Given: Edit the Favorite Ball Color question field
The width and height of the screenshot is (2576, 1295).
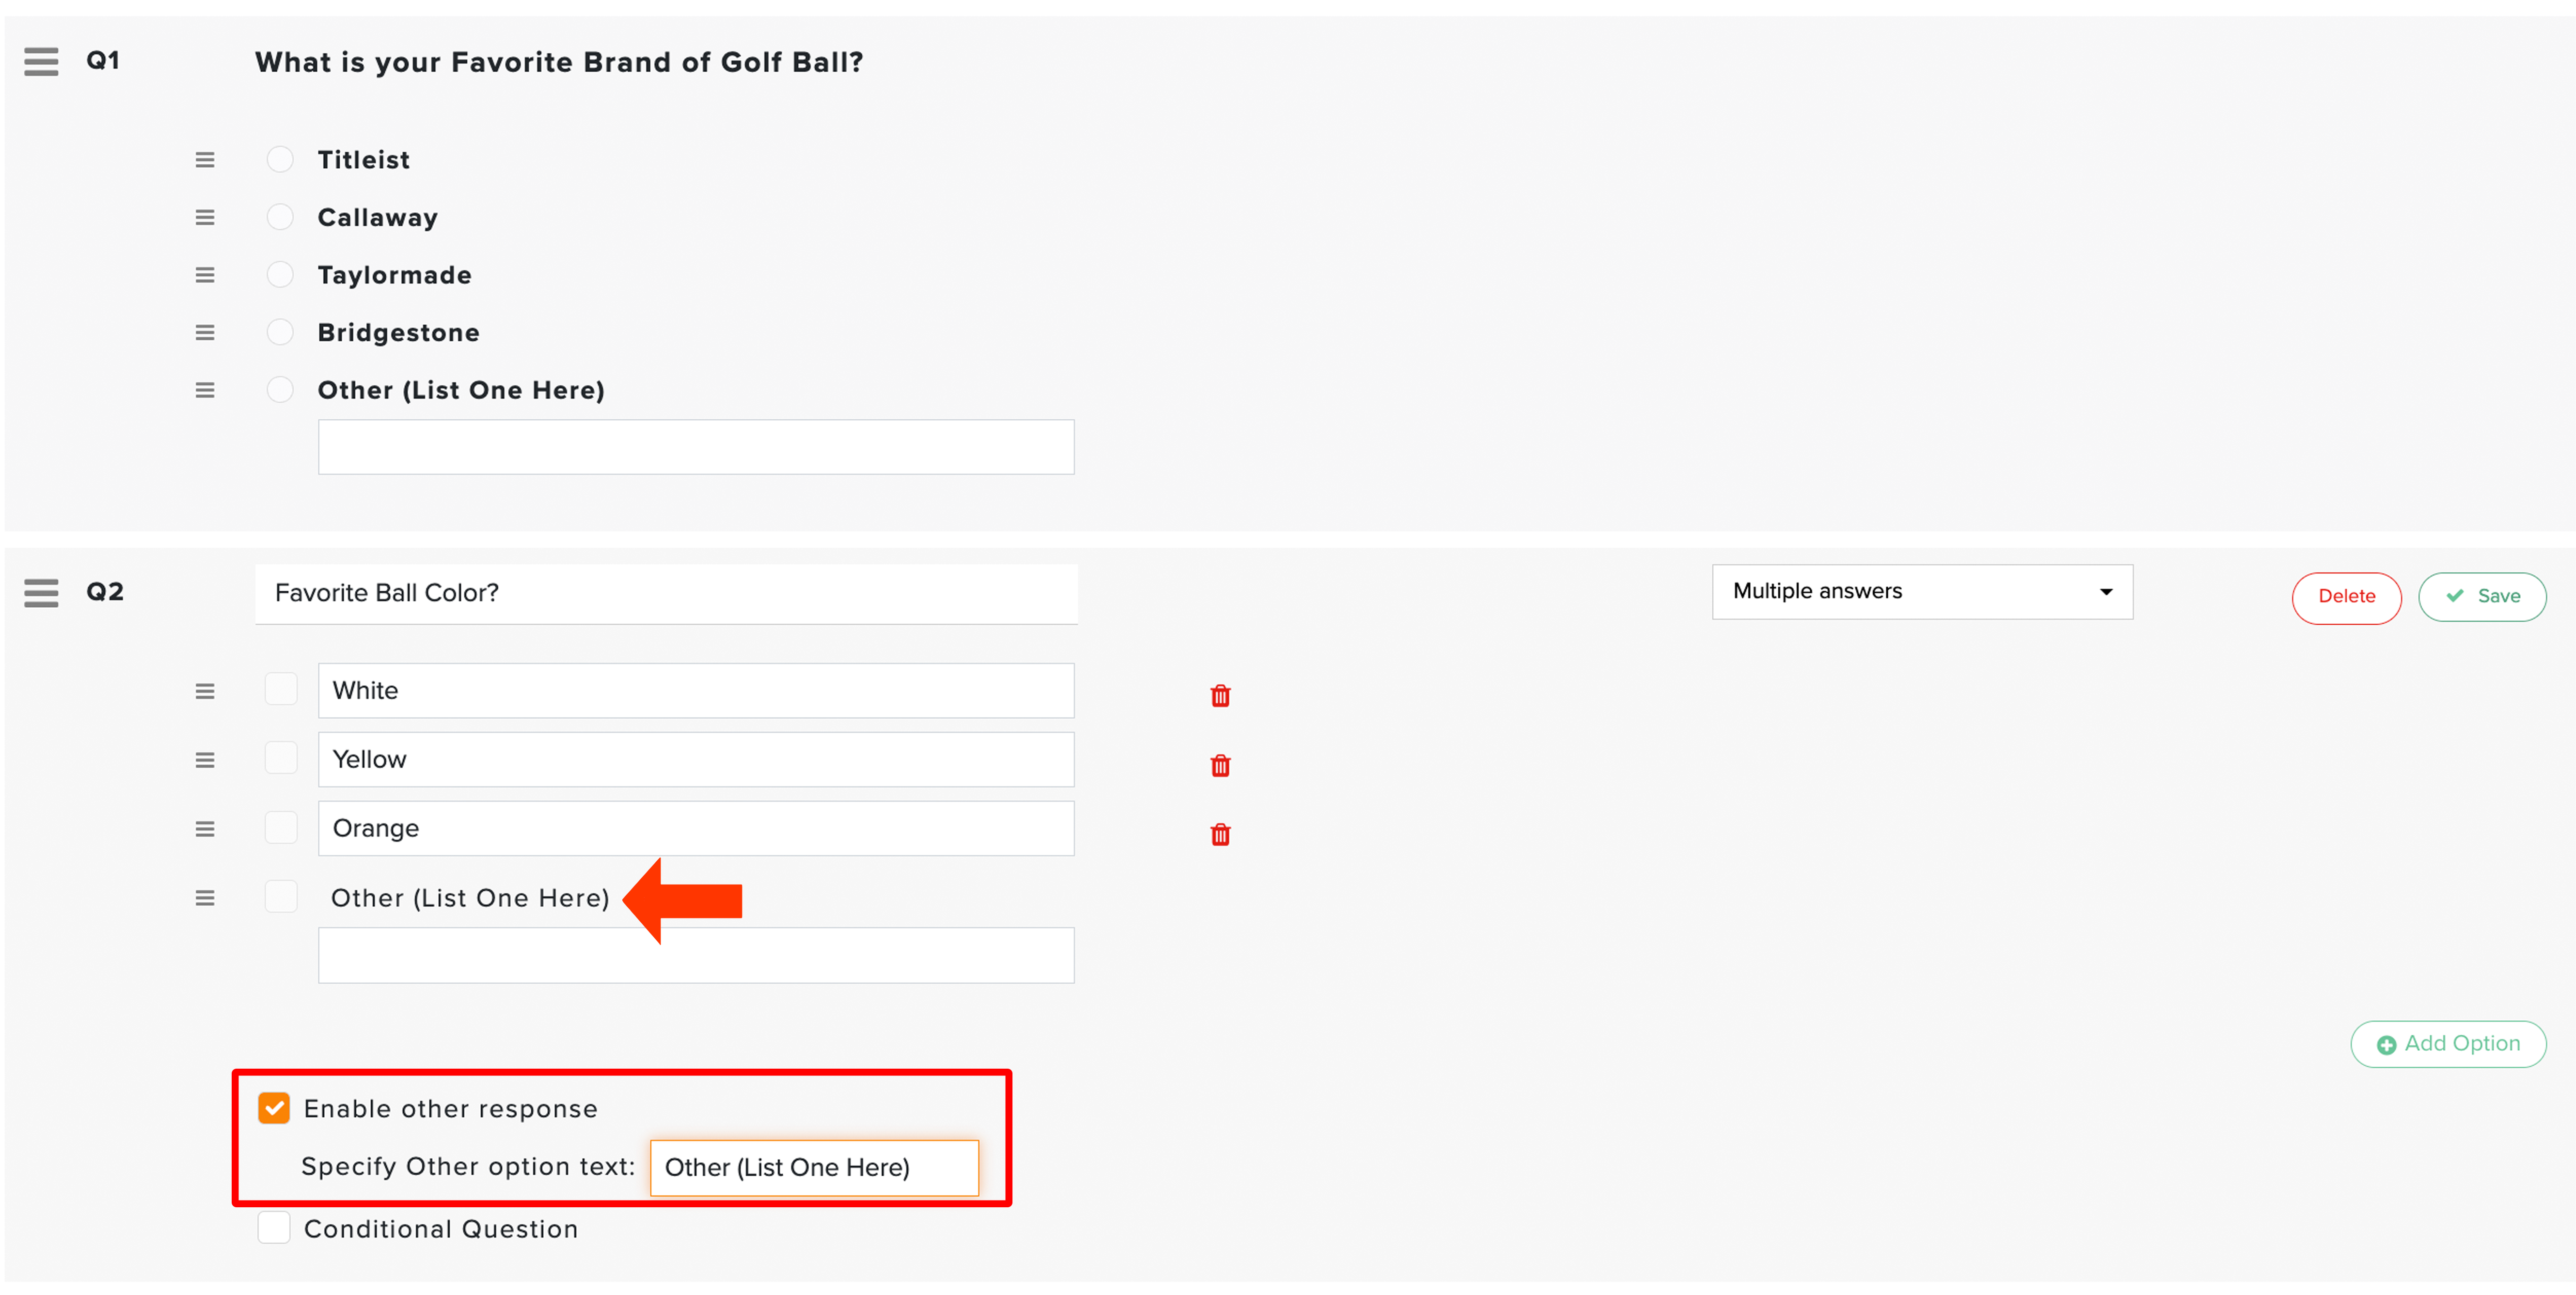Looking at the screenshot, I should point(666,593).
